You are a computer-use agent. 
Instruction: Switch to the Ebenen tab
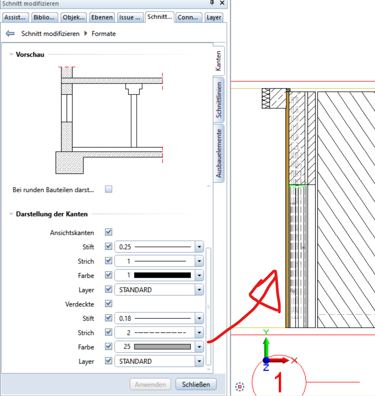[102, 17]
